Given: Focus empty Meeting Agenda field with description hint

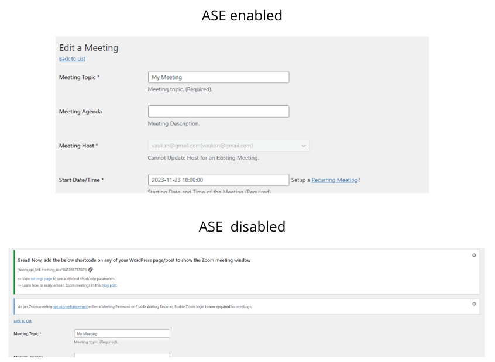Looking at the screenshot, I should click(x=218, y=112).
